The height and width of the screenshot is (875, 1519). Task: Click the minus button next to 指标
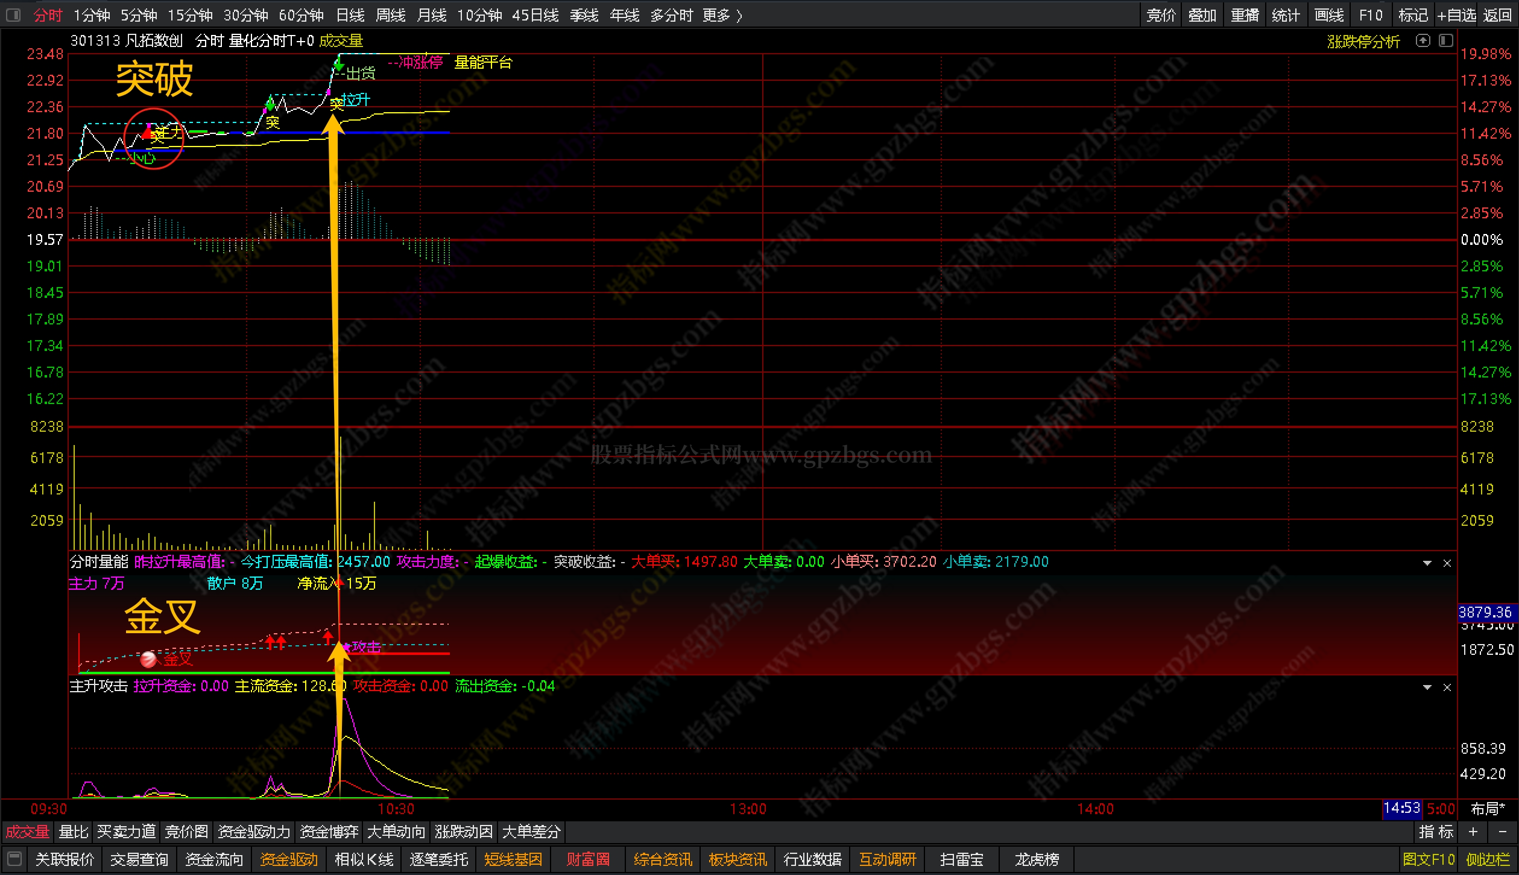[x=1503, y=832]
